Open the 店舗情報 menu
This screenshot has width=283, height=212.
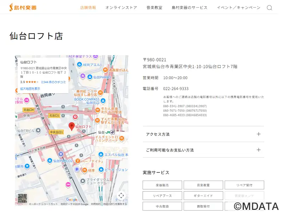(x=88, y=7)
